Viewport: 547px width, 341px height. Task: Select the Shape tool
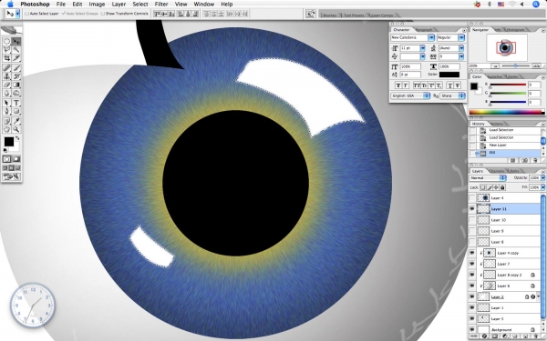click(x=16, y=111)
